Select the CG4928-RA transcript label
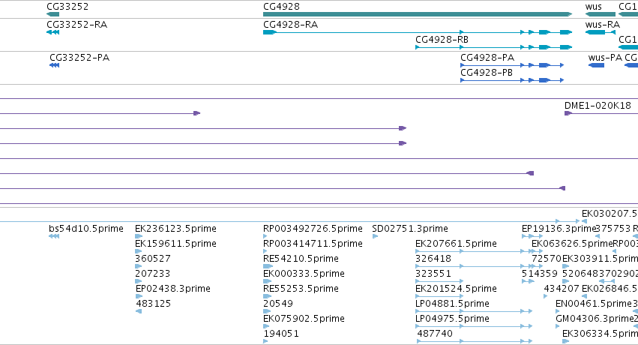This screenshot has width=638, height=345. pos(291,25)
